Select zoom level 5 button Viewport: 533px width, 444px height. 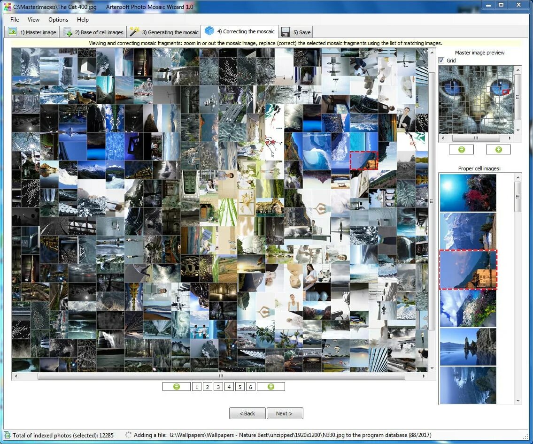tap(239, 387)
